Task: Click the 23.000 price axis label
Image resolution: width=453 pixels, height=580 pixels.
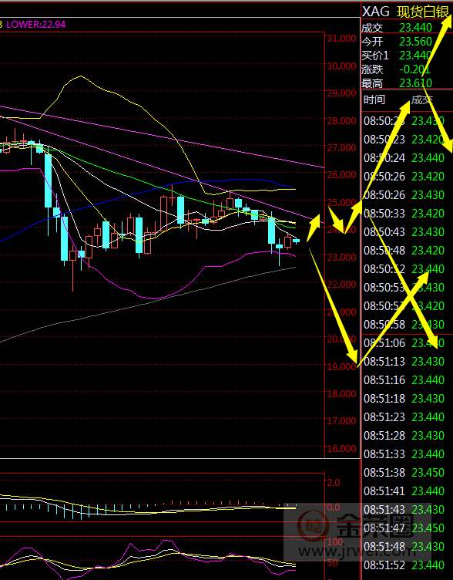Action: (x=342, y=257)
